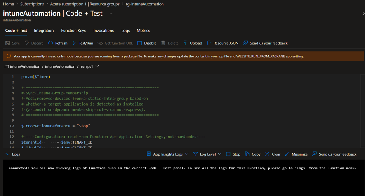
Task: Open Azure subscription 1 Resource groups breadcrumb
Action: (x=85, y=4)
